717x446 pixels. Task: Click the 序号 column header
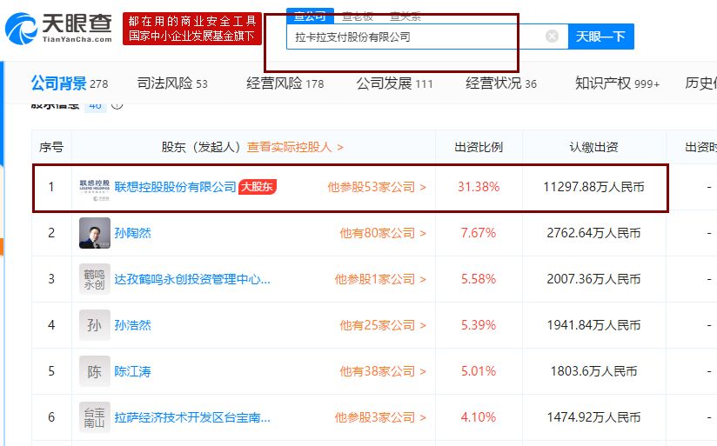(51, 147)
